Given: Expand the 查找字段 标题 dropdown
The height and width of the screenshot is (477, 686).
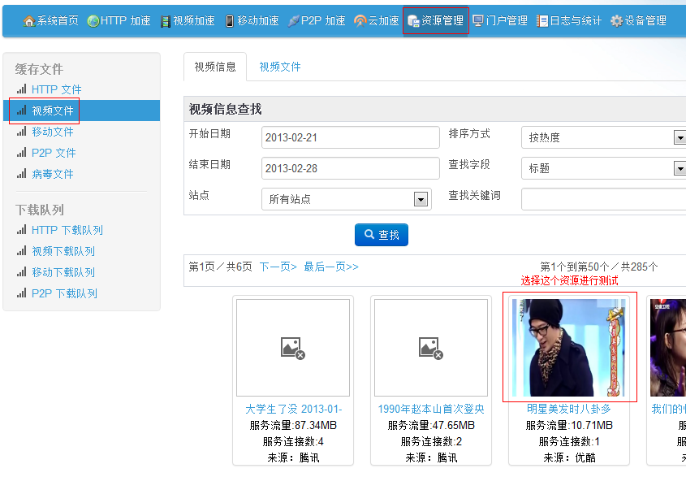Looking at the screenshot, I should 679,169.
